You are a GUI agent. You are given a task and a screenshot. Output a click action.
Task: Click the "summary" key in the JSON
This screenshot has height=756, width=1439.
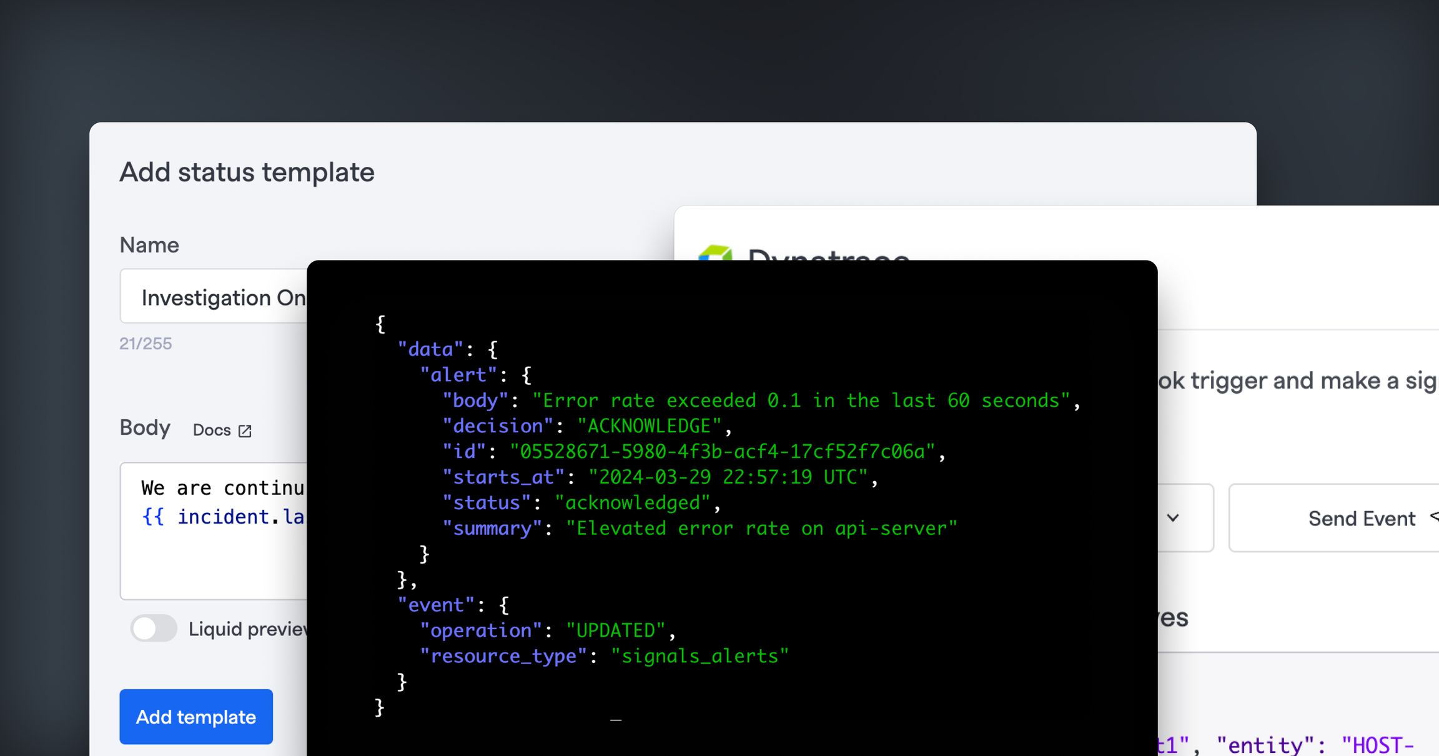click(x=492, y=529)
